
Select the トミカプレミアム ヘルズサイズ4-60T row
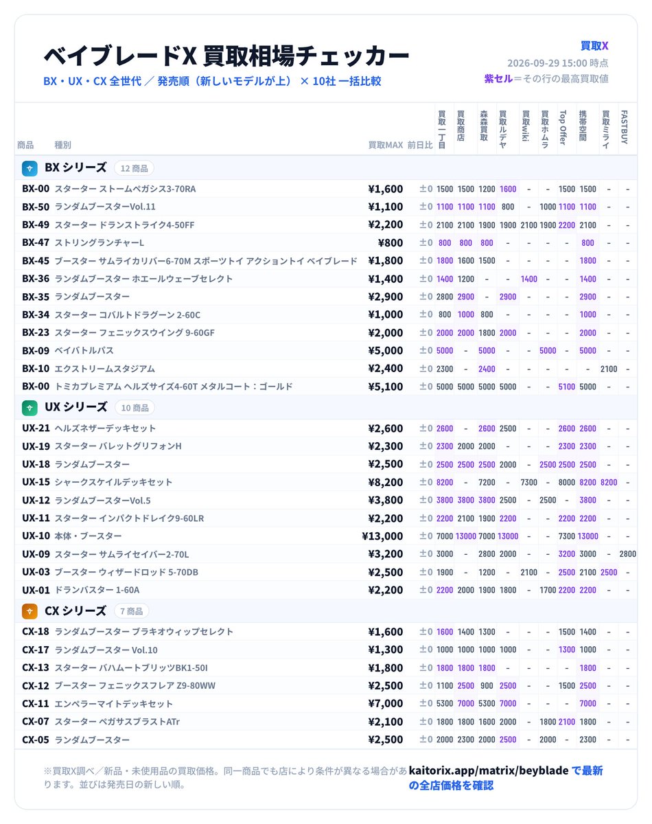tap(326, 387)
